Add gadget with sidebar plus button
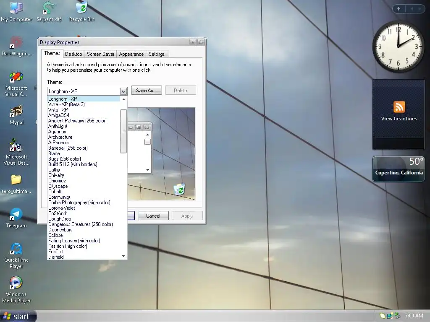This screenshot has width=430, height=322. pos(399,9)
